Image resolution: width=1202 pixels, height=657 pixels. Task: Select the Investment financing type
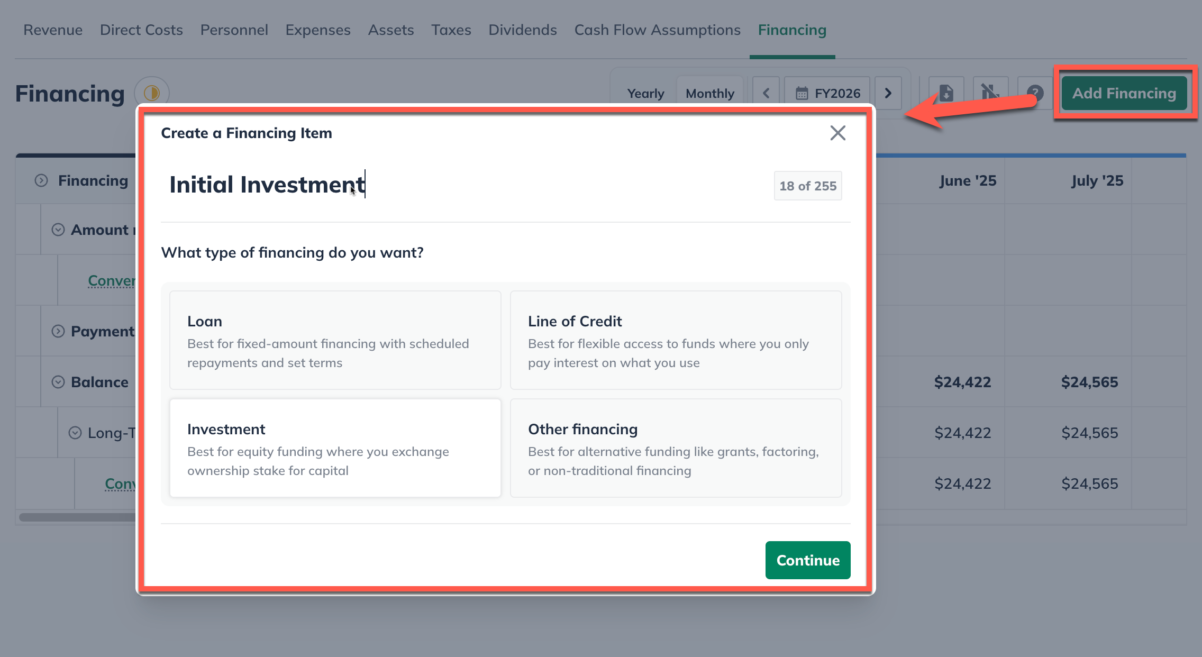(x=335, y=448)
